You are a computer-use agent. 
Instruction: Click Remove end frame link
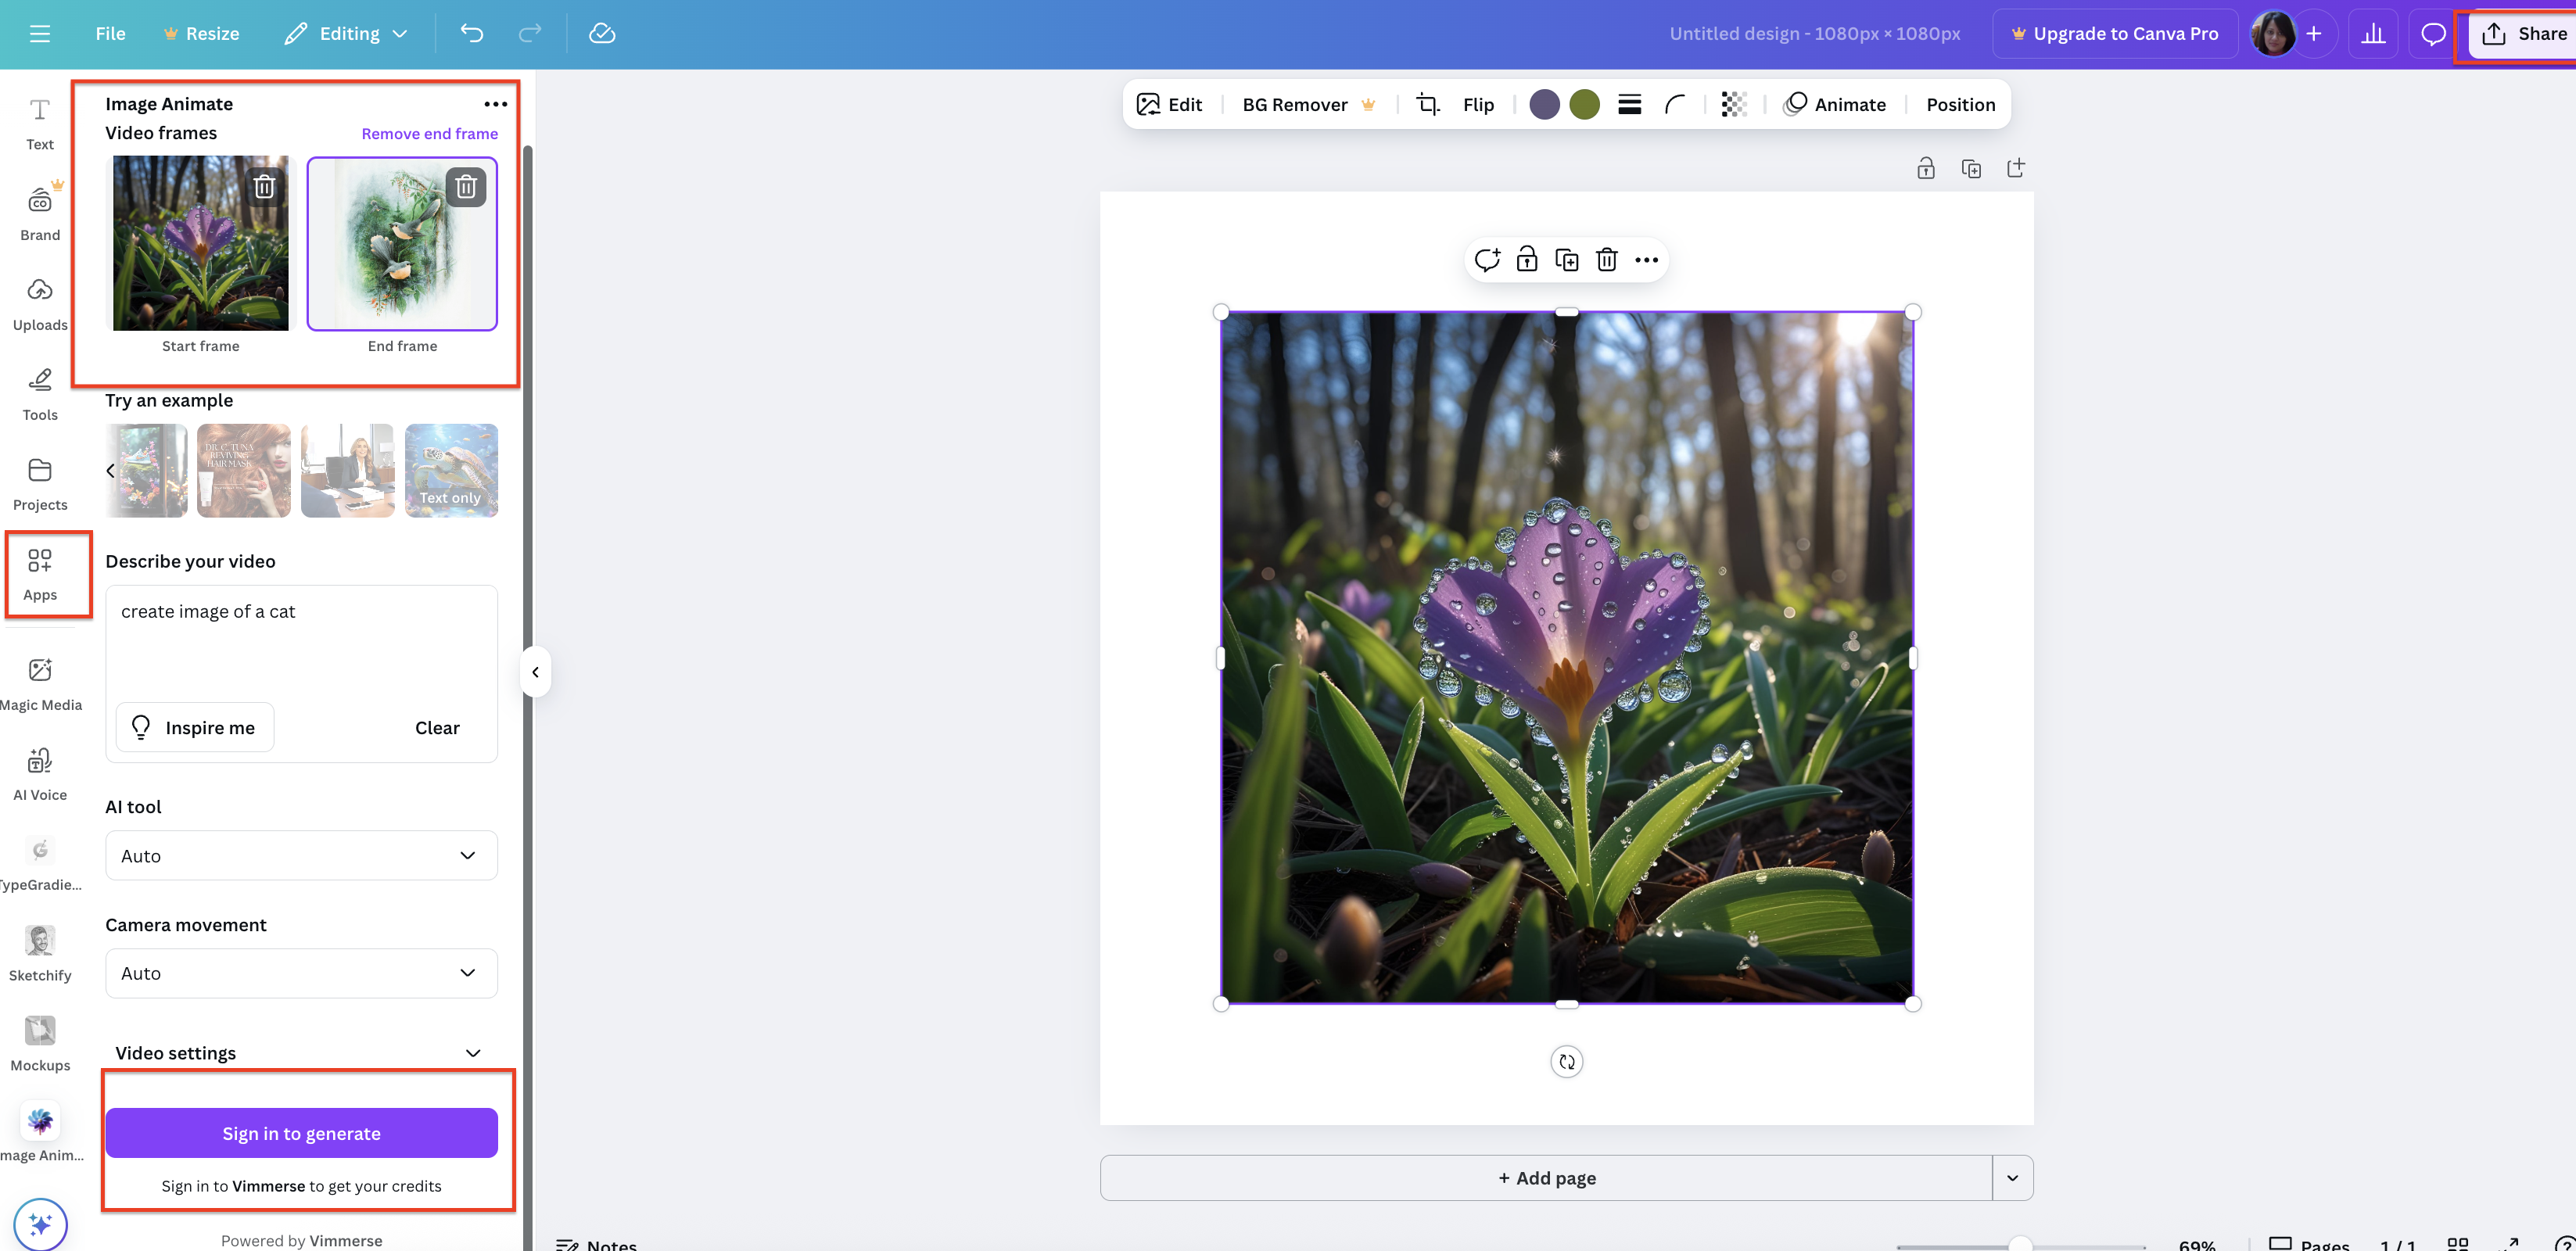click(429, 133)
